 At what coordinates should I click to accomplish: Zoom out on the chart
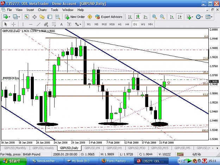pyautogui.click(x=162, y=17)
